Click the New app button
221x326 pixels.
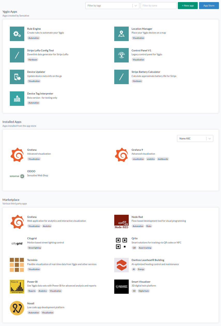point(188,6)
